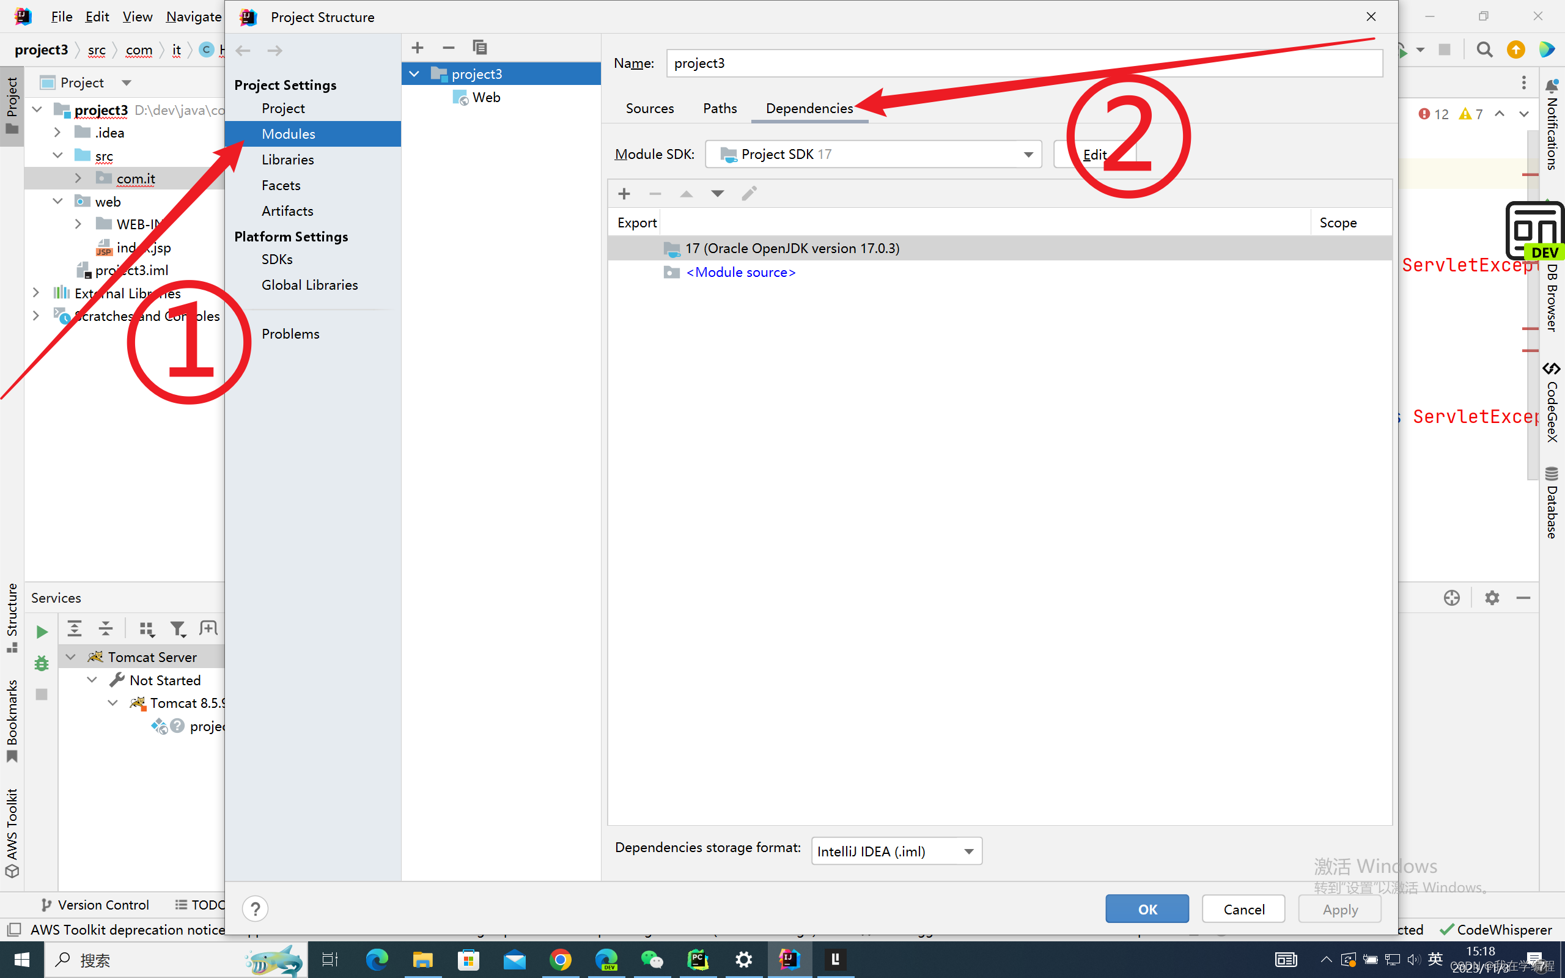Screen dimensions: 1565x978
Task: Switch to the Paths tab
Action: [720, 108]
